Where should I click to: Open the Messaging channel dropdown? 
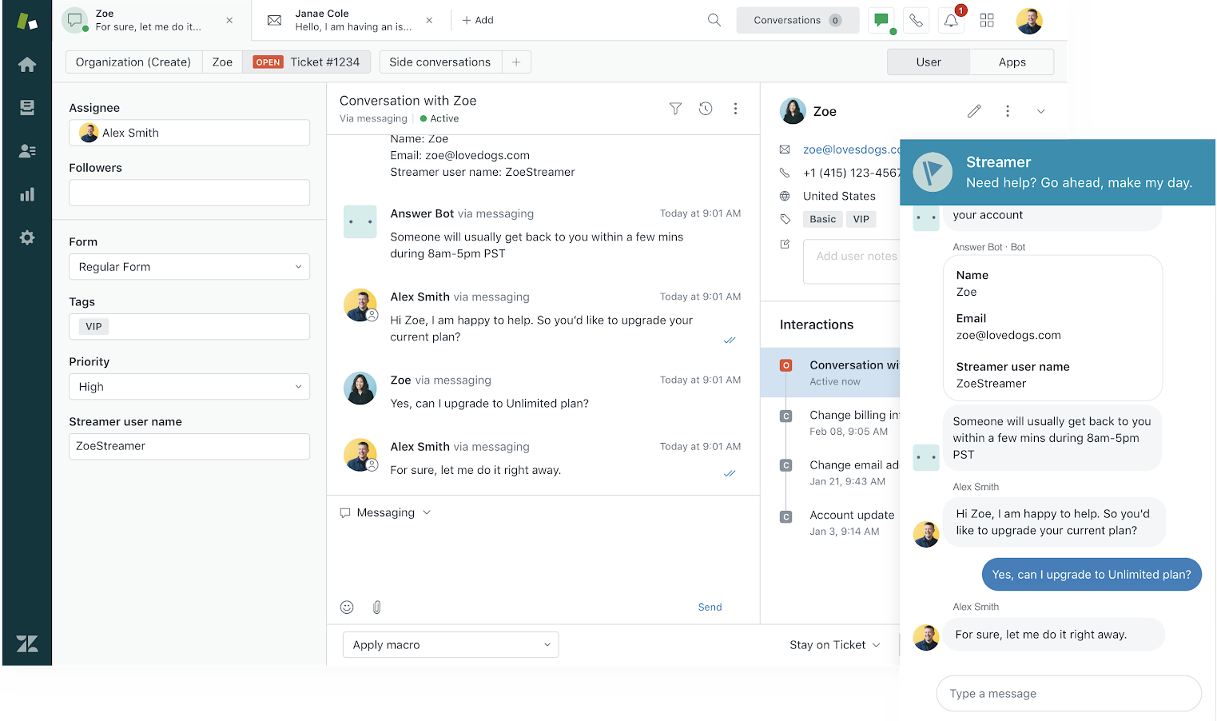(386, 512)
